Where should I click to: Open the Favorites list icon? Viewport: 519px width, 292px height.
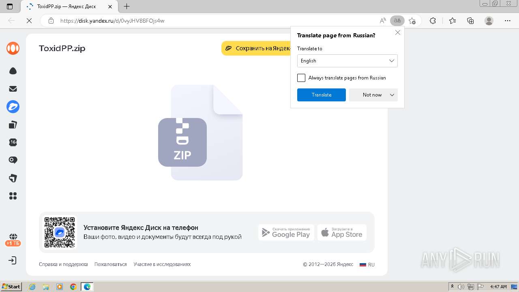pos(453,21)
